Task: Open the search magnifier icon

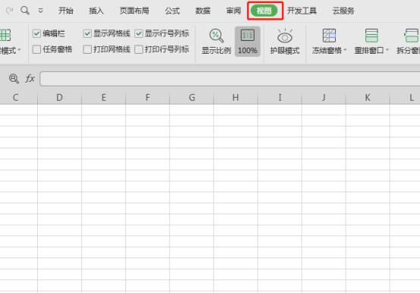Action: point(25,11)
